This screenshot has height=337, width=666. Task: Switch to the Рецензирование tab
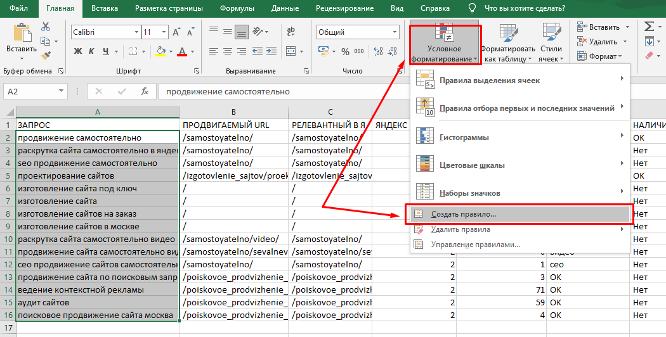coord(345,8)
